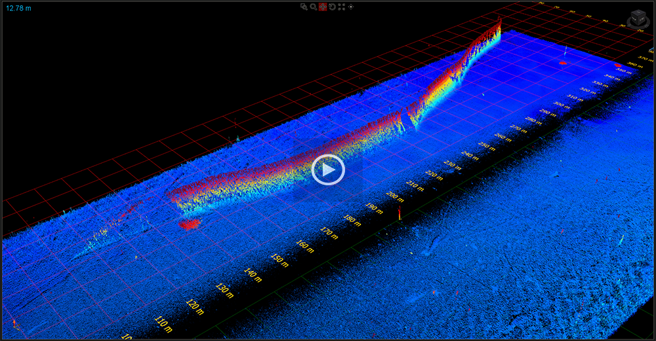Click the rotate view arrow icon

[332, 7]
